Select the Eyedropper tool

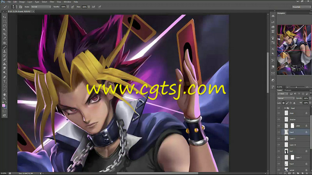4,38
